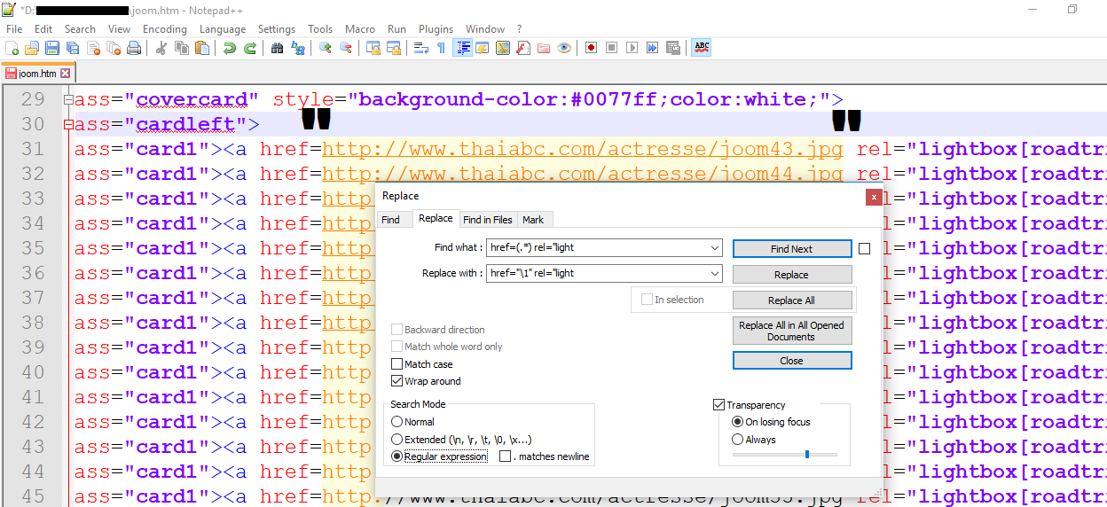Open the Plugins menu
This screenshot has width=1107, height=507.
coord(436,29)
